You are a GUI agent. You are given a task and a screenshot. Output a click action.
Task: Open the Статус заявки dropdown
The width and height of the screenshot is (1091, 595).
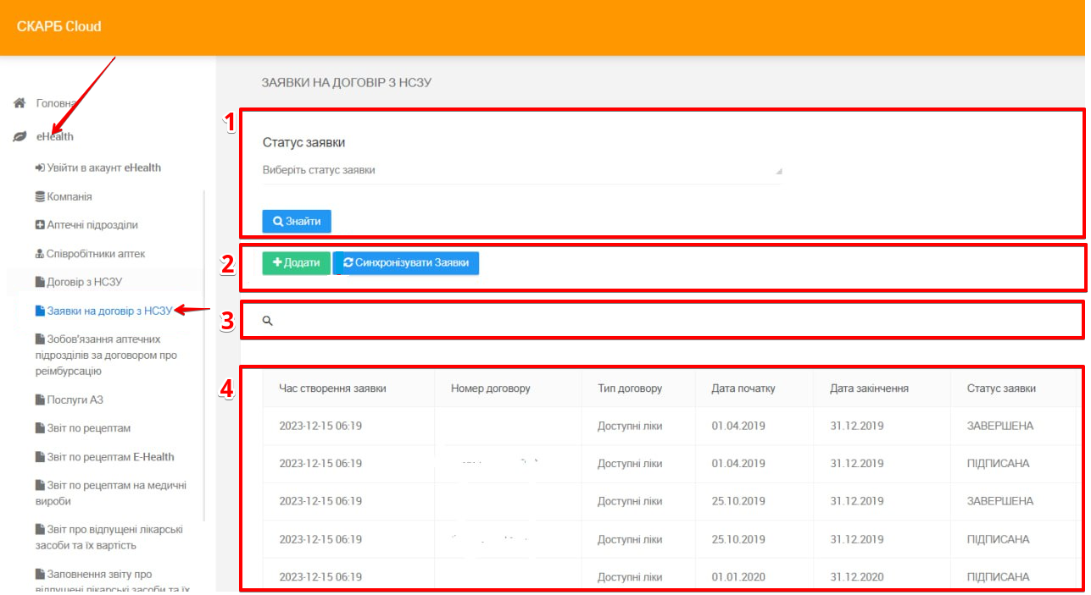coord(521,170)
